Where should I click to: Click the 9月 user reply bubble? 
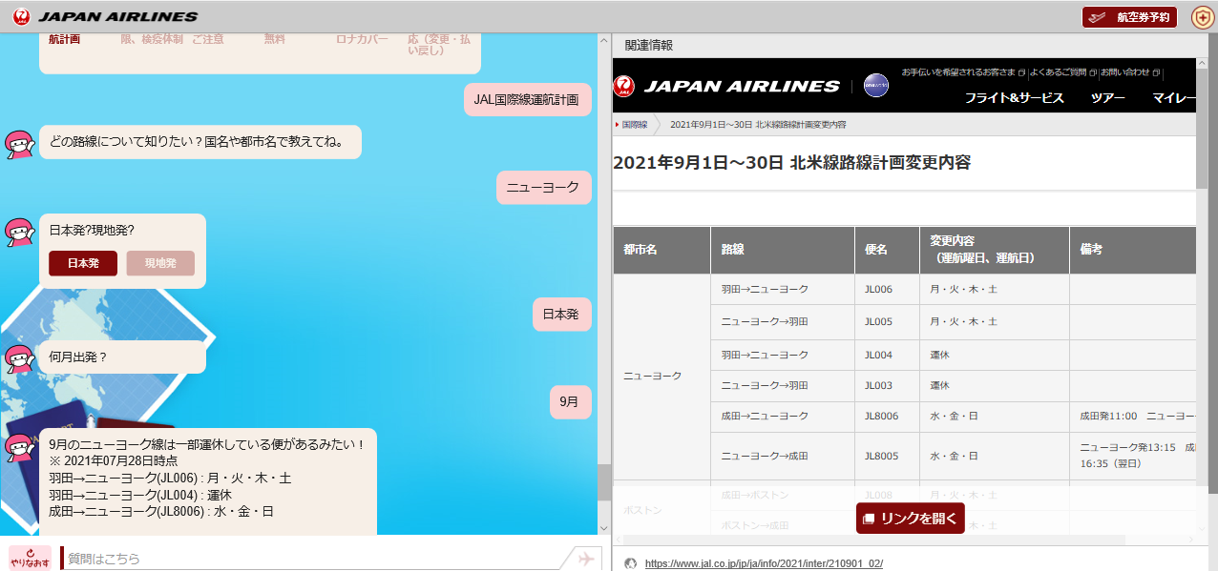(570, 402)
